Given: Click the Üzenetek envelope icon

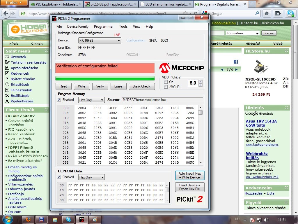Looking at the screenshot, I should [7, 57].
